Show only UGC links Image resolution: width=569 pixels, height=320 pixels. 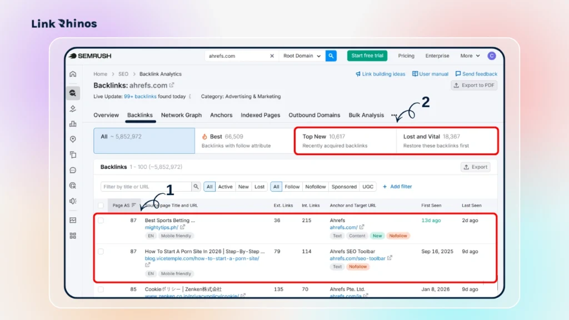[368, 187]
